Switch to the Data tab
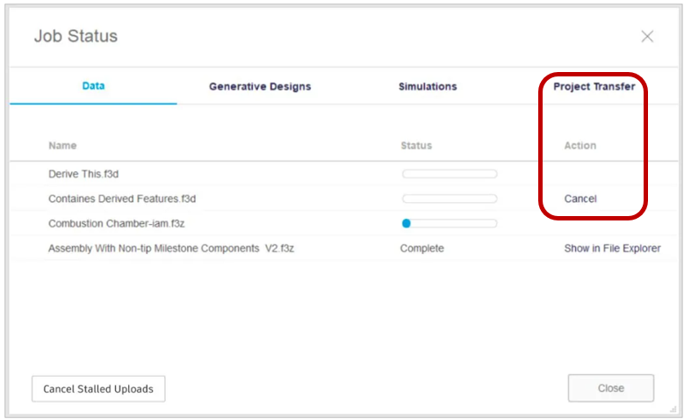 93,86
